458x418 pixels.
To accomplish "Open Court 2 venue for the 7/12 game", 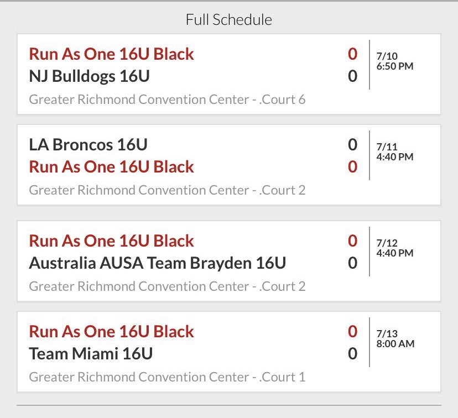I will (167, 286).
